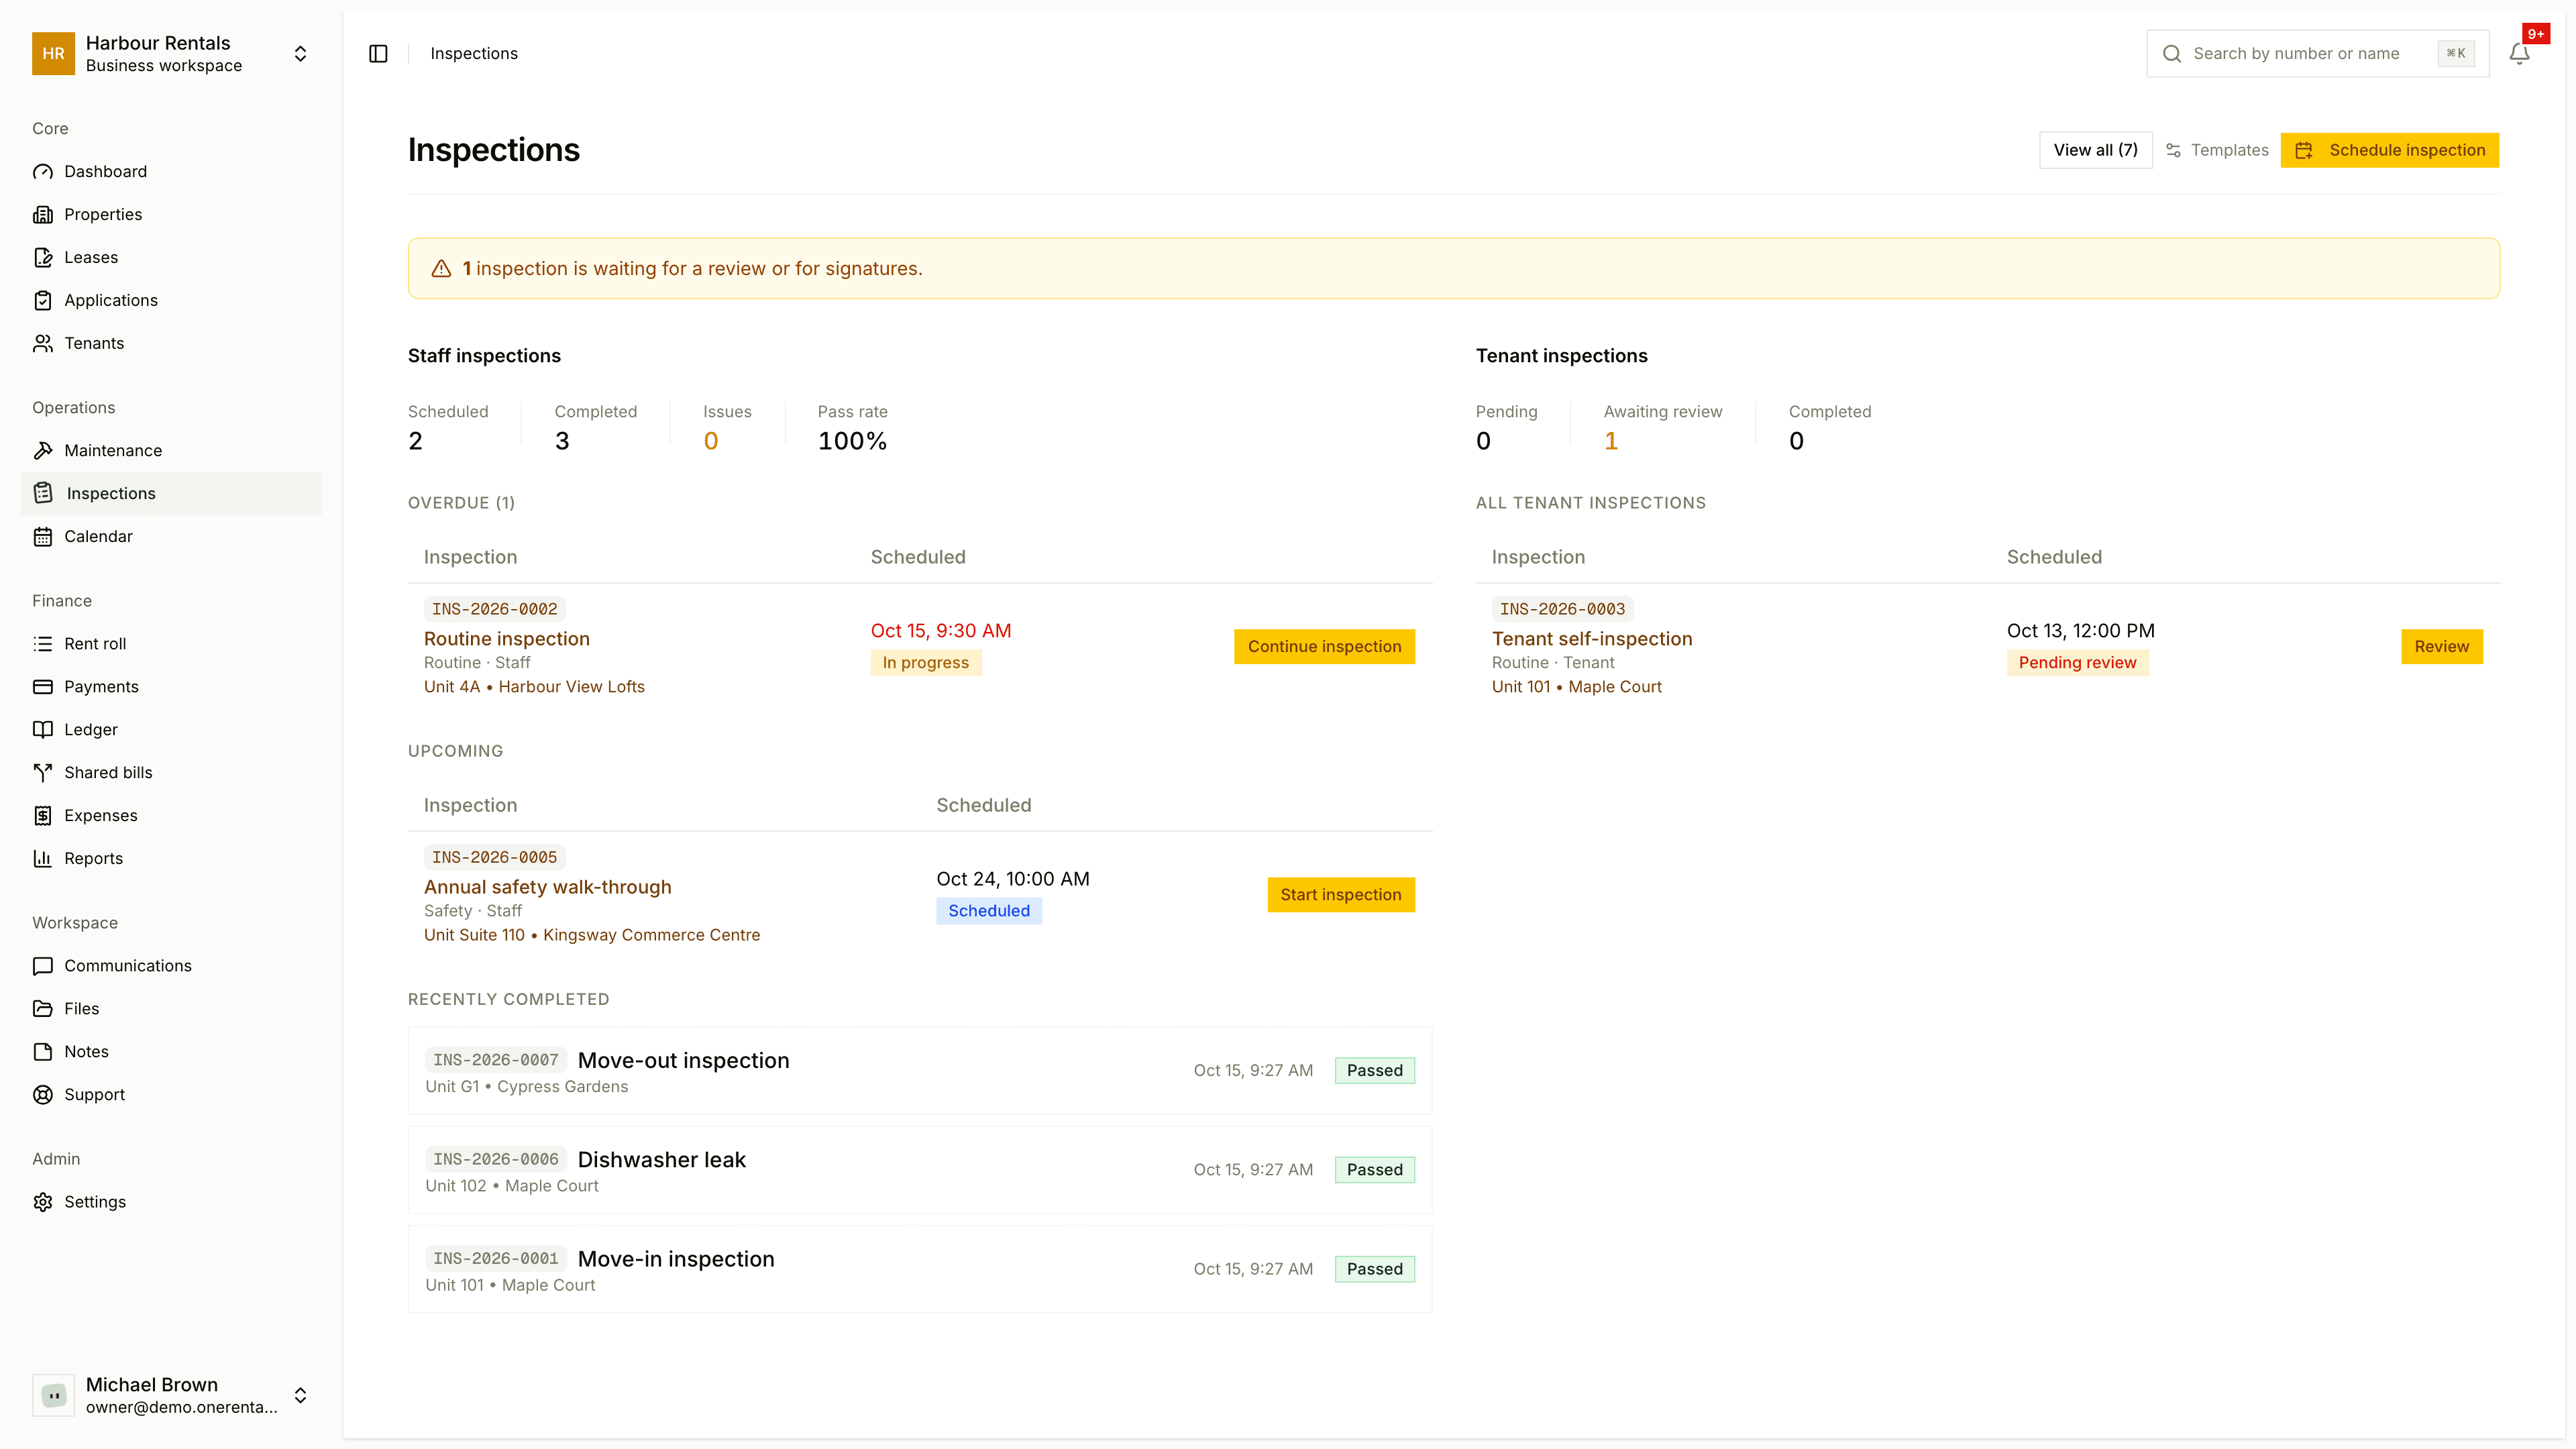Click the Reports chart icon

(43, 859)
